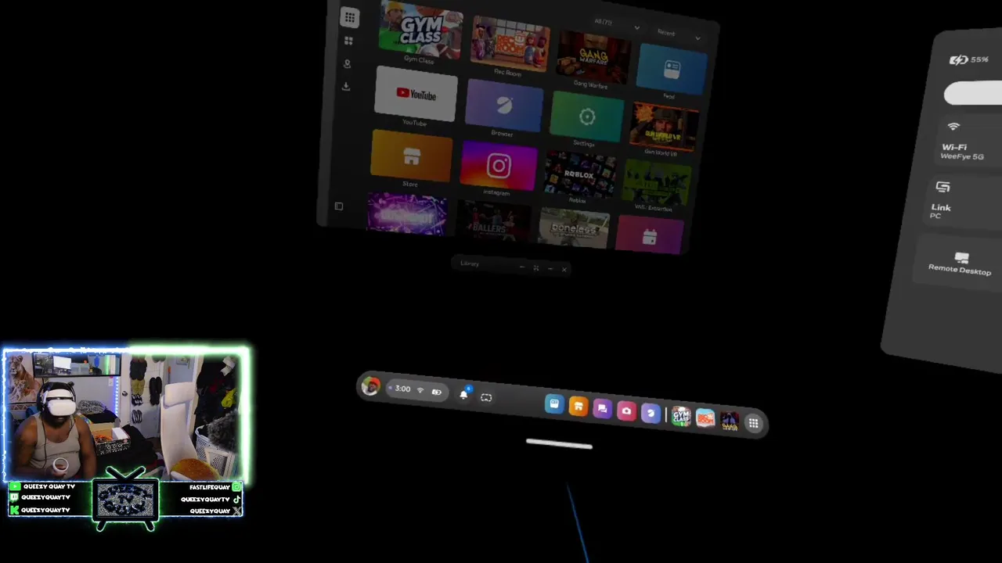Viewport: 1002px width, 563px height.
Task: Open the app library grid button on dock
Action: pyautogui.click(x=753, y=424)
